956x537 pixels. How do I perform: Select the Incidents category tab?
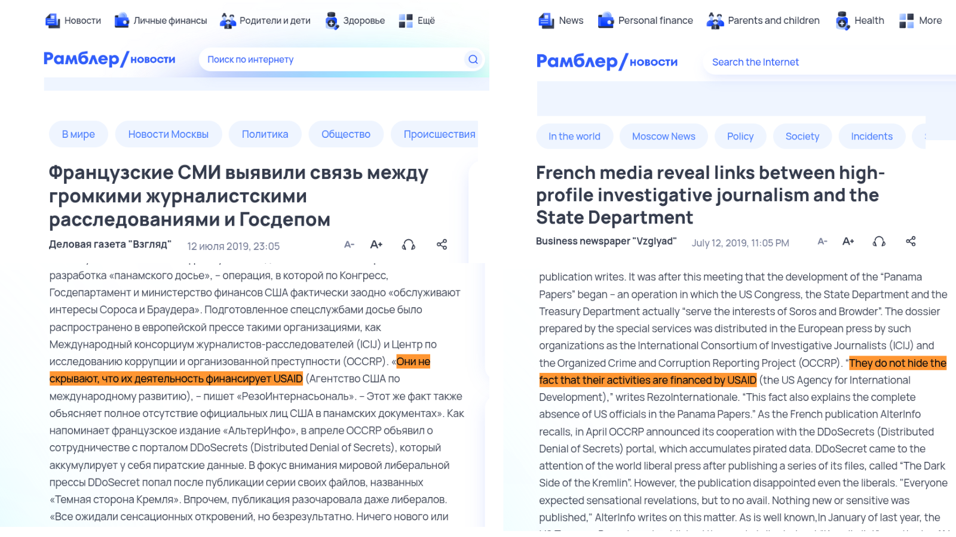point(872,137)
